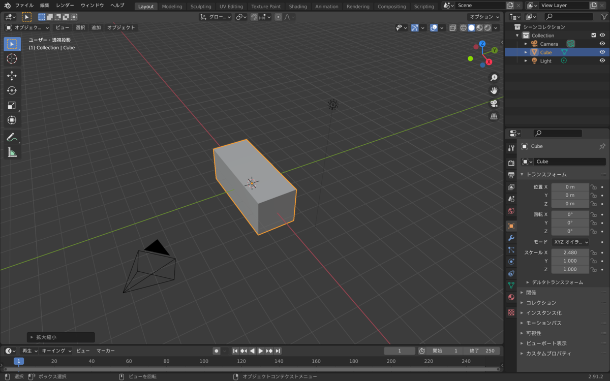610x381 pixels.
Task: Select the Measure ruler tool
Action: pyautogui.click(x=12, y=152)
